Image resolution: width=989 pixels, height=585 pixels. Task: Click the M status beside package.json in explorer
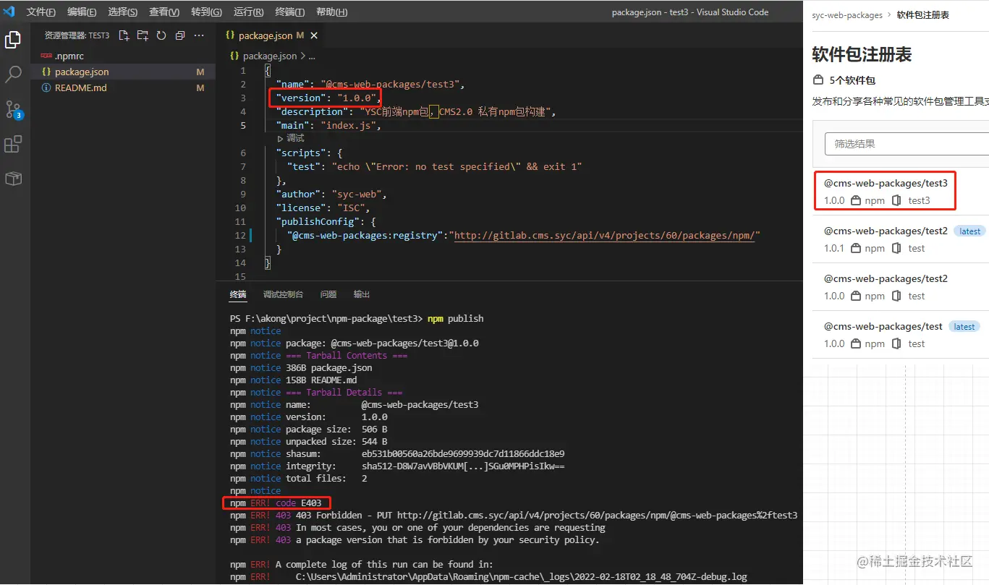(x=200, y=72)
